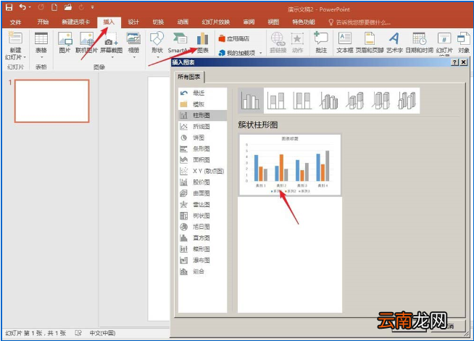Click the New document icon in quick access toolbar
This screenshot has width=474, height=341.
(x=54, y=7)
